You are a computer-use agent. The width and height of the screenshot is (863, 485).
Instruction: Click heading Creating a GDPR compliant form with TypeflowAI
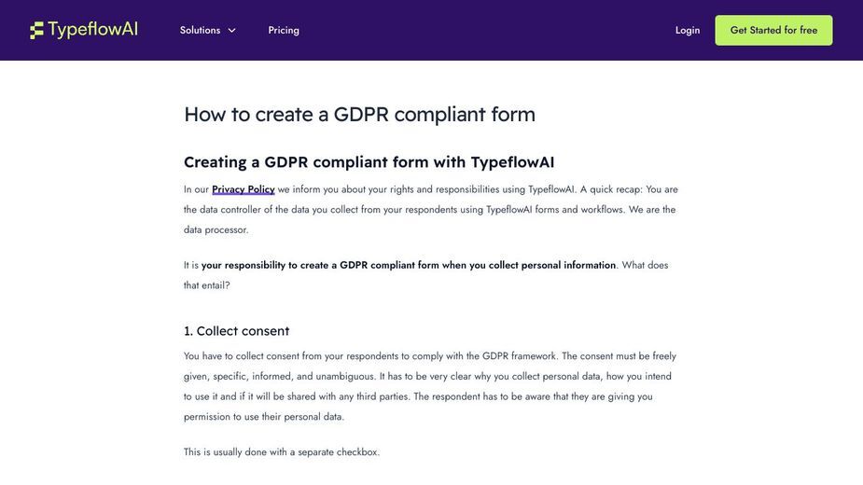click(x=369, y=162)
